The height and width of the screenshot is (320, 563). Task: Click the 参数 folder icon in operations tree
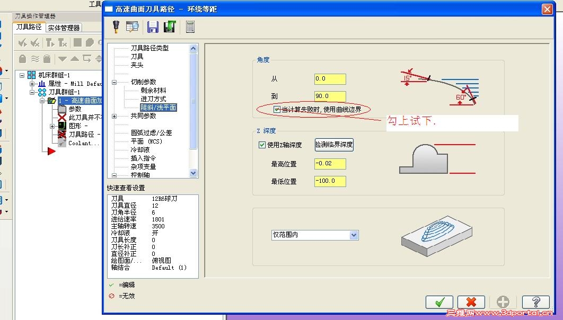pos(62,109)
